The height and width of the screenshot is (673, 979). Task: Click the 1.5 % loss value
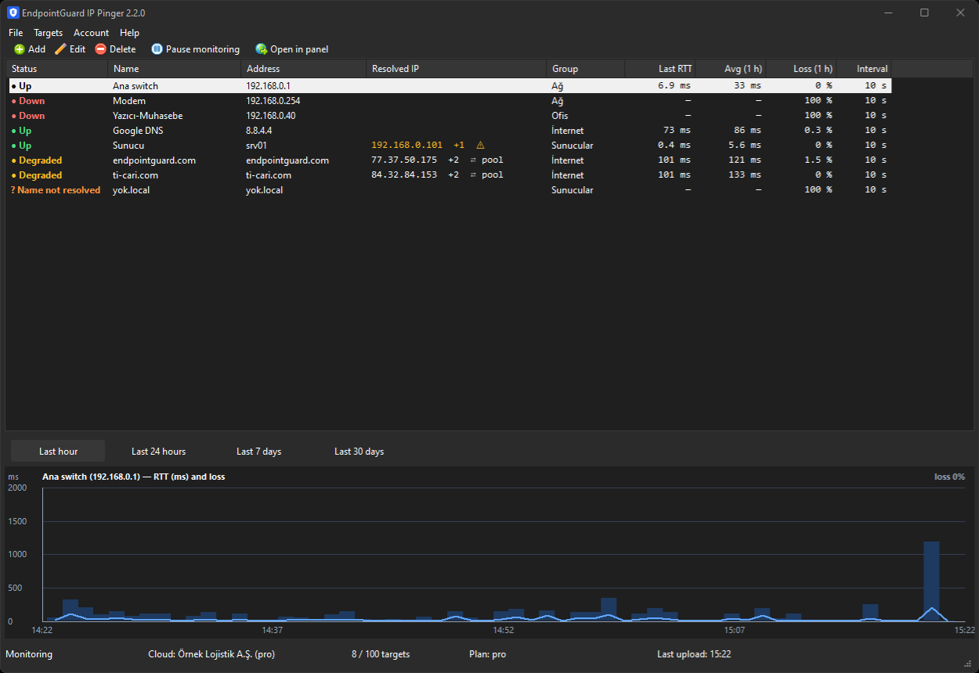pyautogui.click(x=818, y=160)
